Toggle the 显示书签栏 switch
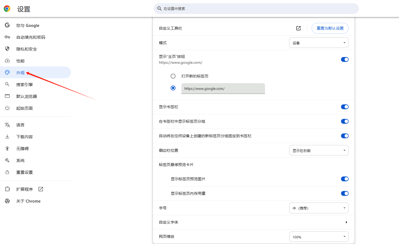This screenshot has width=399, height=244. point(345,107)
